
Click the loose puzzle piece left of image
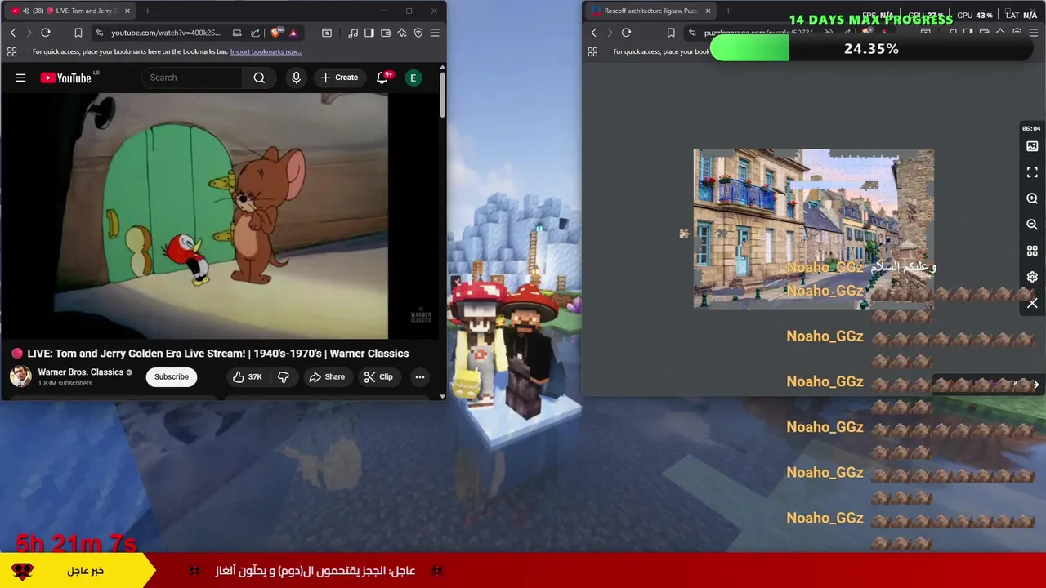click(685, 234)
